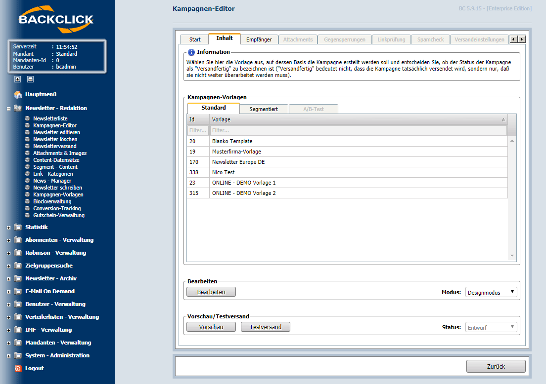Screen dimensions: 546x384
Task: Collapse the Newsletter - Redaktion section
Action: click(8, 108)
